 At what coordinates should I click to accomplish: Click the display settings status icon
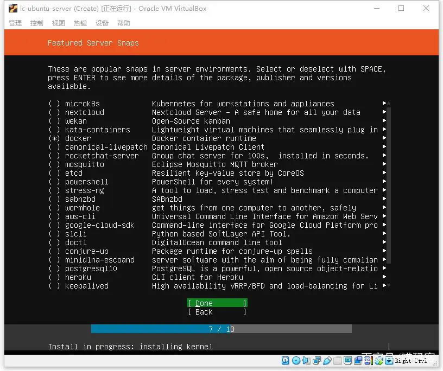(x=347, y=361)
